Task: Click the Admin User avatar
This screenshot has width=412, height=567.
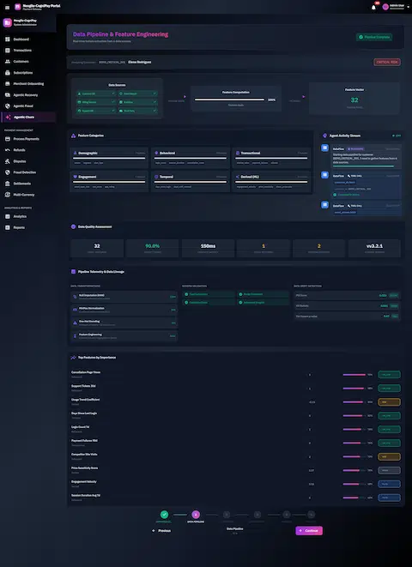Action: point(385,7)
